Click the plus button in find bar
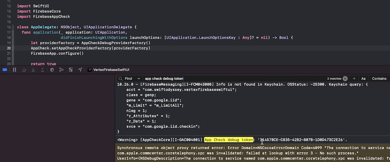The image size is (390, 162). click(354, 78)
